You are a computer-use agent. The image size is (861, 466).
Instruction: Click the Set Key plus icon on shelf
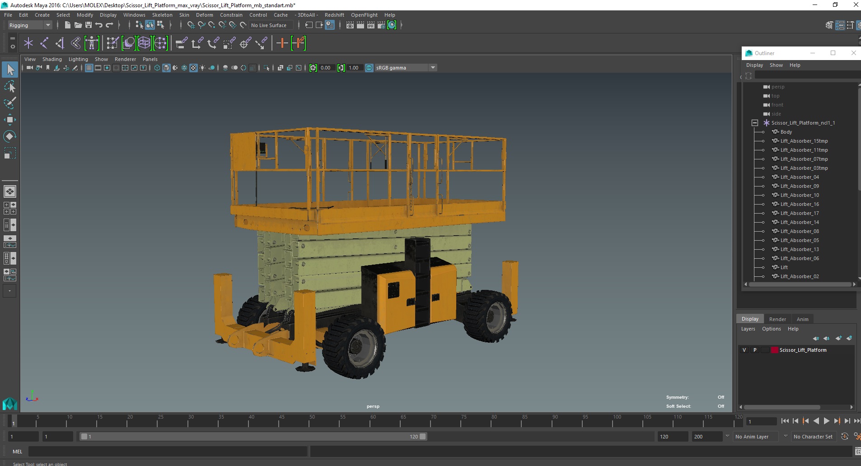click(x=282, y=43)
